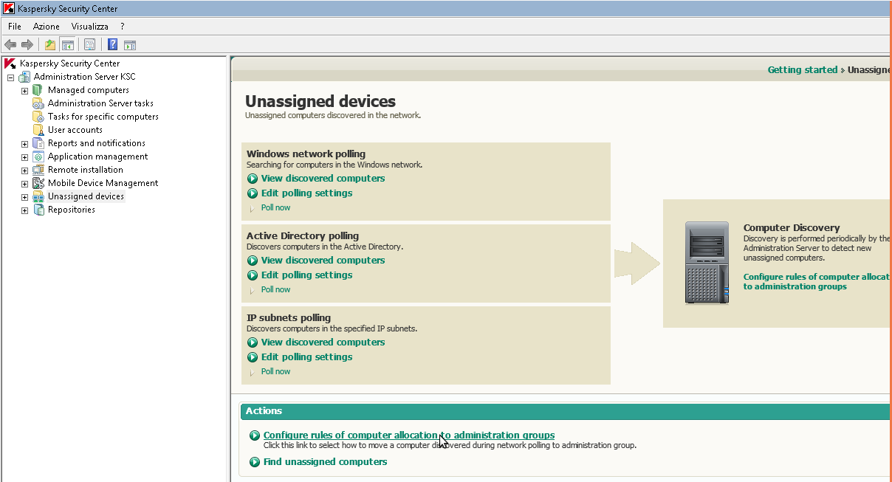
Task: Click the Reports and notifications icon
Action: tap(38, 143)
